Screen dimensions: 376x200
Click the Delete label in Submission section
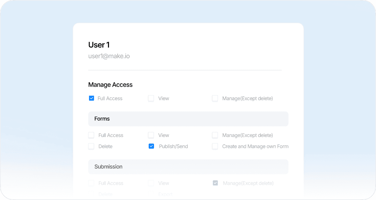coord(105,194)
